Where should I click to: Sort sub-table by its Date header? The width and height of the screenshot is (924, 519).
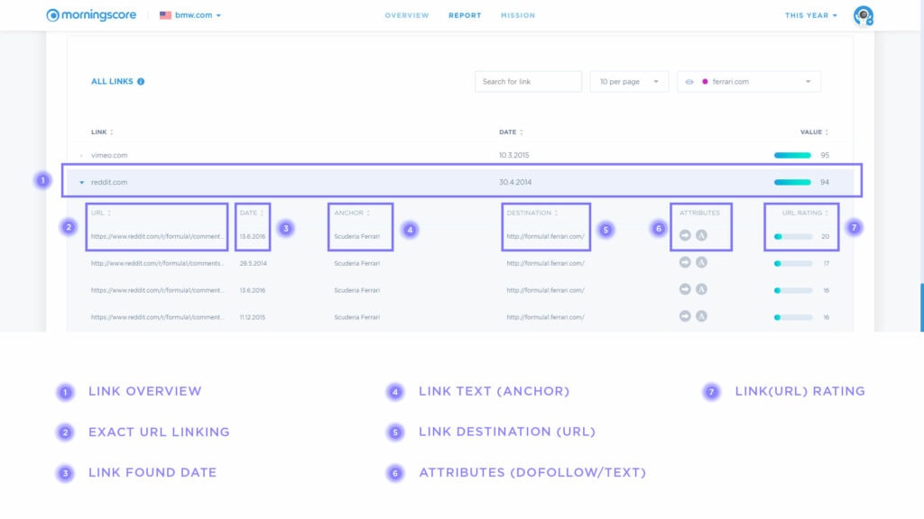252,213
